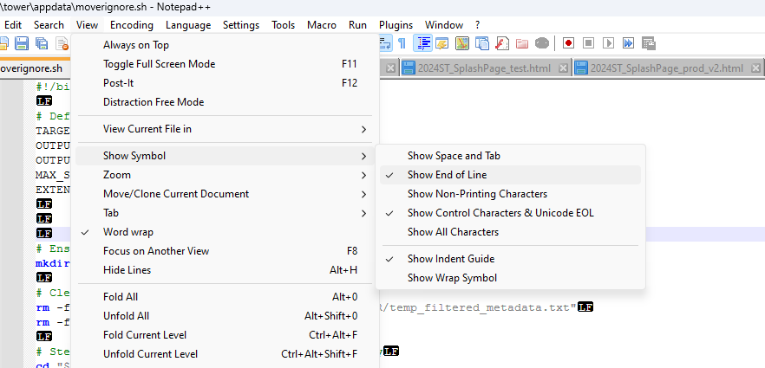Open the ? help menu
765x368 pixels.
coord(478,25)
